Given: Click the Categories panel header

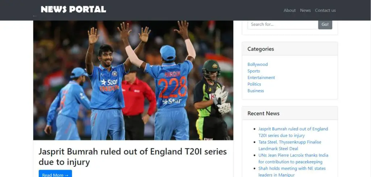Looking at the screenshot, I should tap(290, 49).
